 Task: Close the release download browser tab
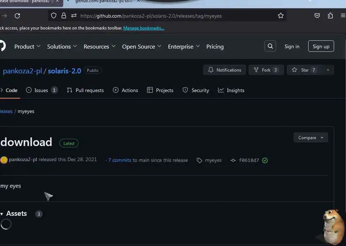(57, 1)
